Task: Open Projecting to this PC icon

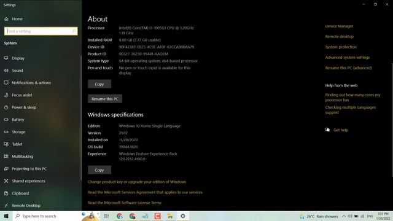Action: 6,169
